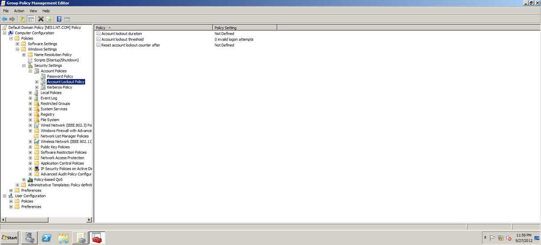Switch to the scroll-with-toolbox taskbar window
The width and height of the screenshot is (541, 245).
(x=80, y=238)
